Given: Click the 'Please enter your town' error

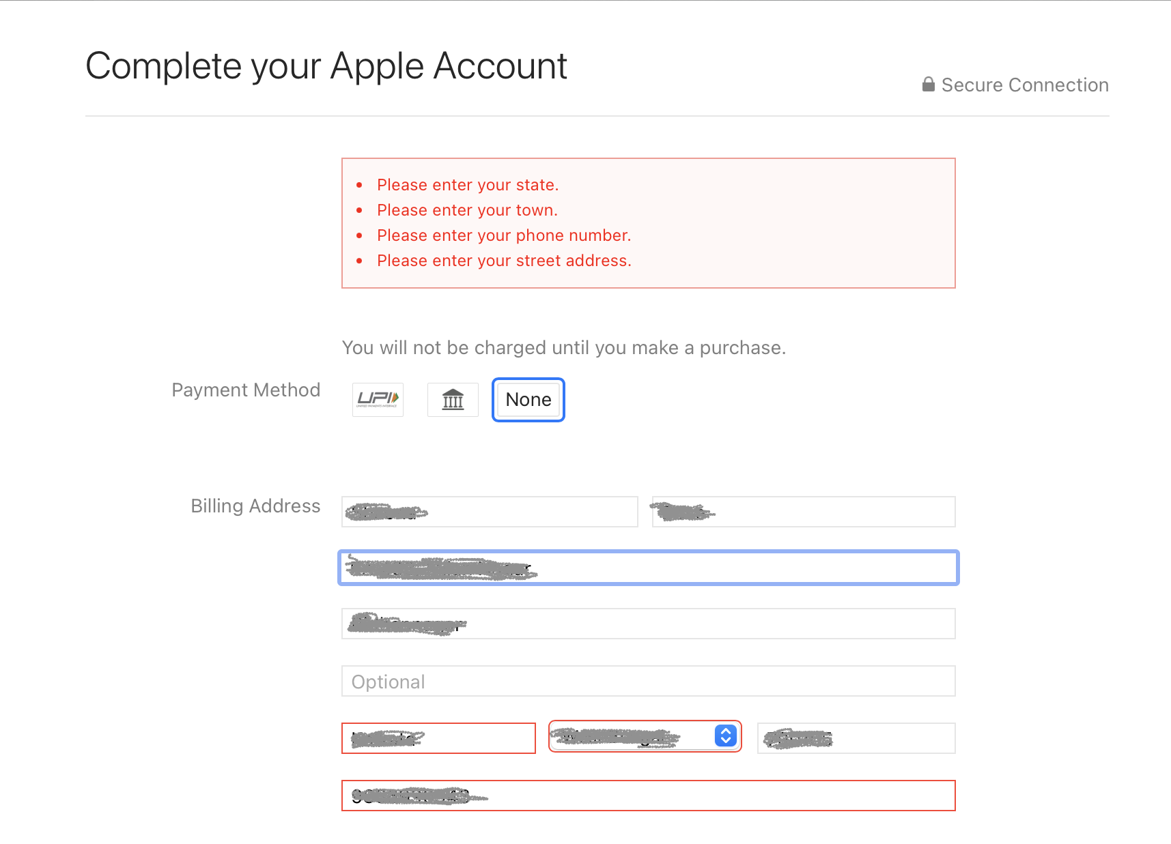Looking at the screenshot, I should pos(467,210).
